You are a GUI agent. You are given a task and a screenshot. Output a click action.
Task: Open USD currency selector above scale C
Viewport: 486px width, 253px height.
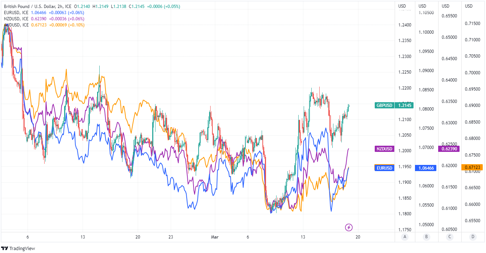445,6
